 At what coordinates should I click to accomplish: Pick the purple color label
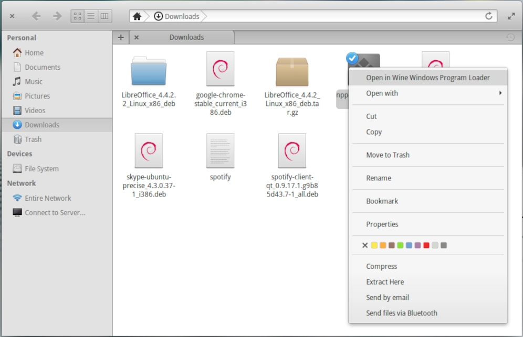click(417, 245)
